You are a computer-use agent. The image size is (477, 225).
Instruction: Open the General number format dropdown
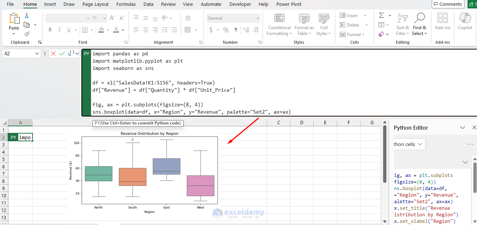coord(258,18)
